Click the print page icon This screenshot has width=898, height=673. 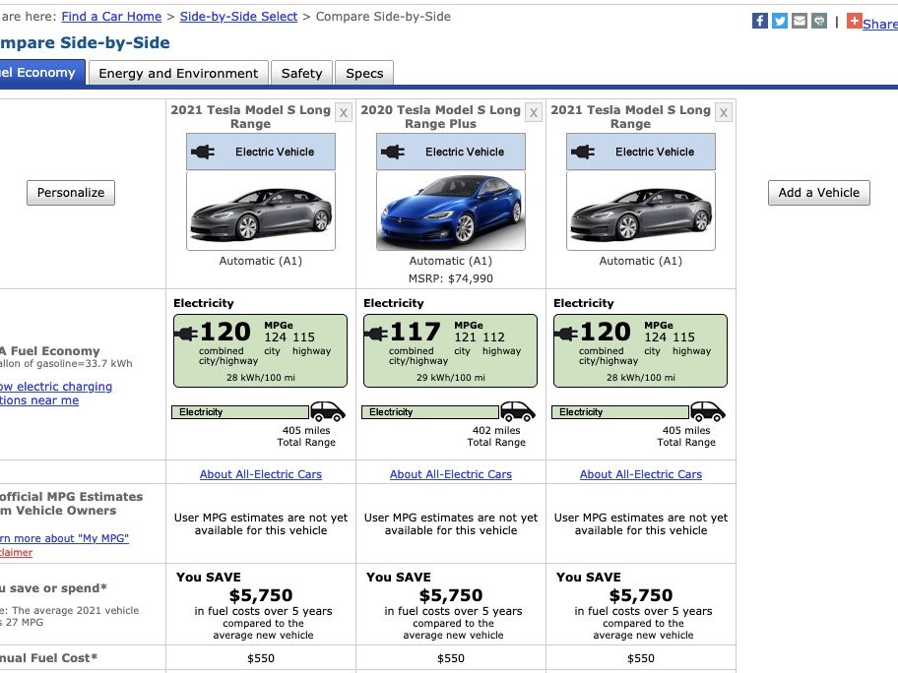tap(819, 22)
